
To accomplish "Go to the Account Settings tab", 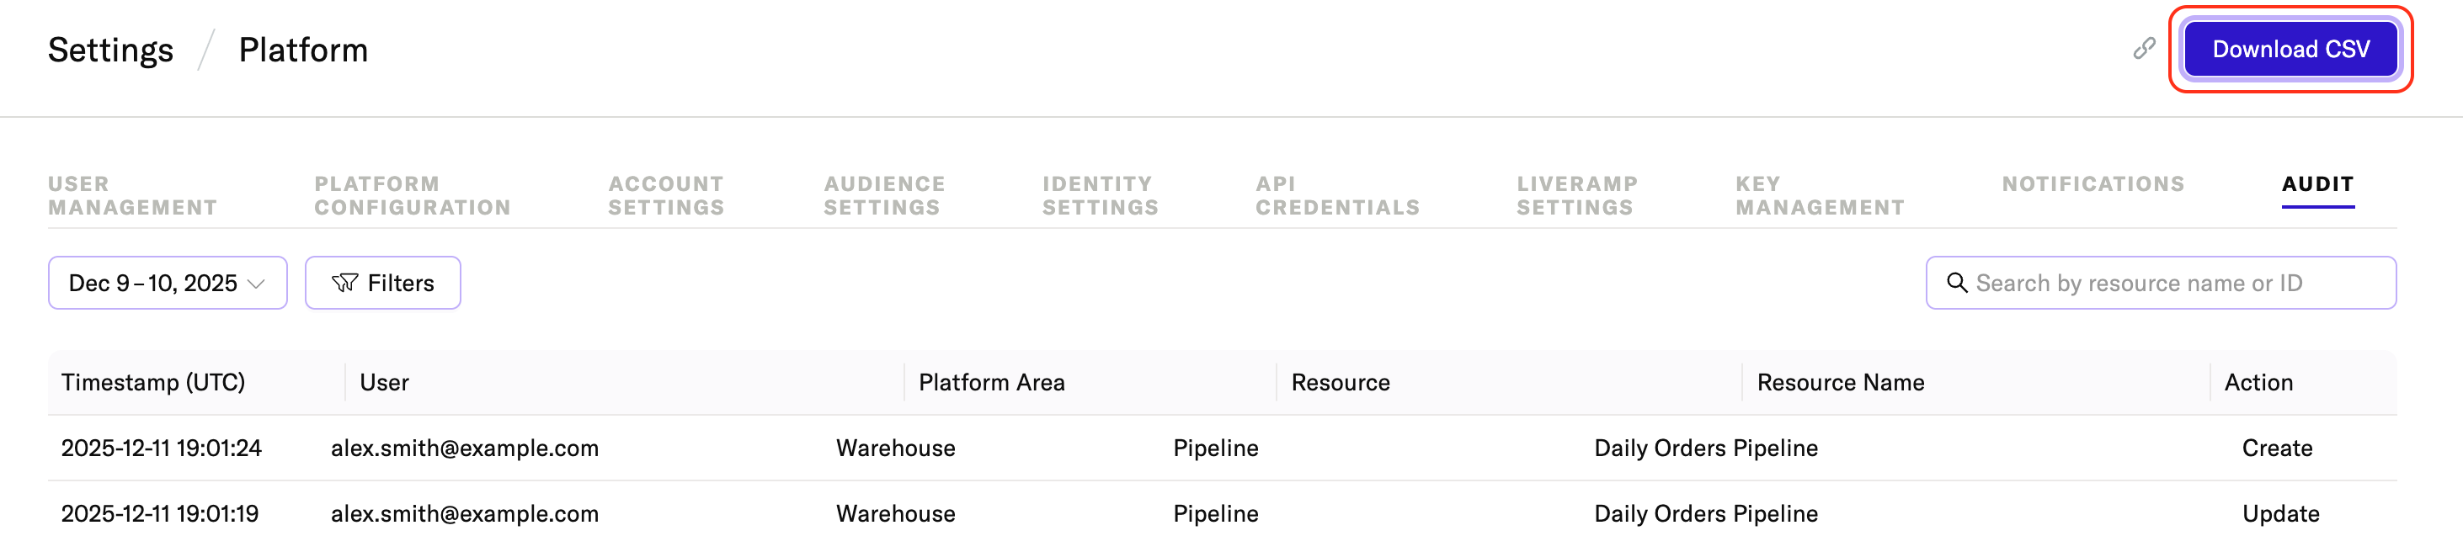I will tap(666, 196).
